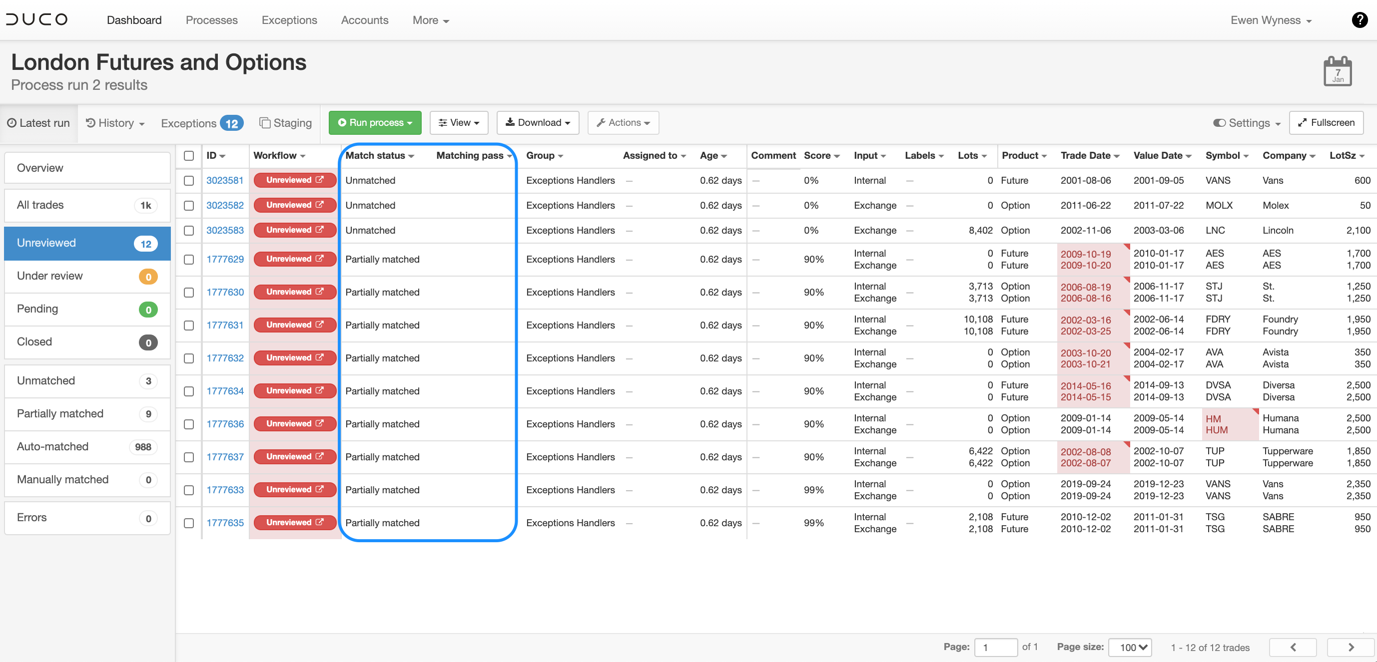Screen dimensions: 1377x662
Task: Select the All trades filter
Action: 87,205
